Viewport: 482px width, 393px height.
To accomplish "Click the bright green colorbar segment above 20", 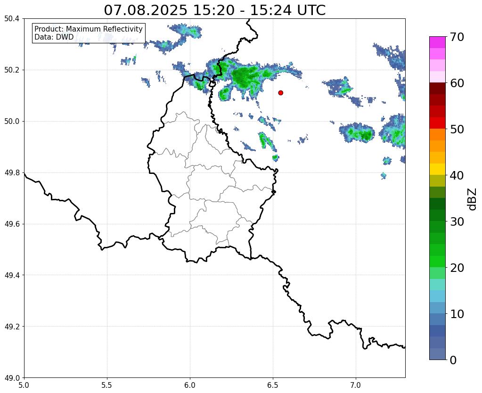I will (437, 262).
